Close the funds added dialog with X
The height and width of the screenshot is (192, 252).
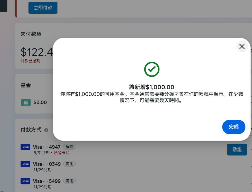pos(242,46)
